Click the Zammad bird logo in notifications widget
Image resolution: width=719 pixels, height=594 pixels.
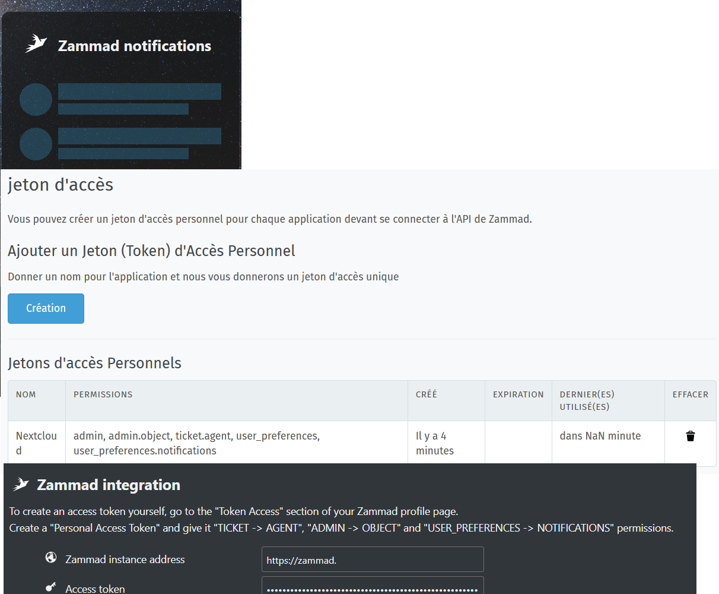pos(36,45)
